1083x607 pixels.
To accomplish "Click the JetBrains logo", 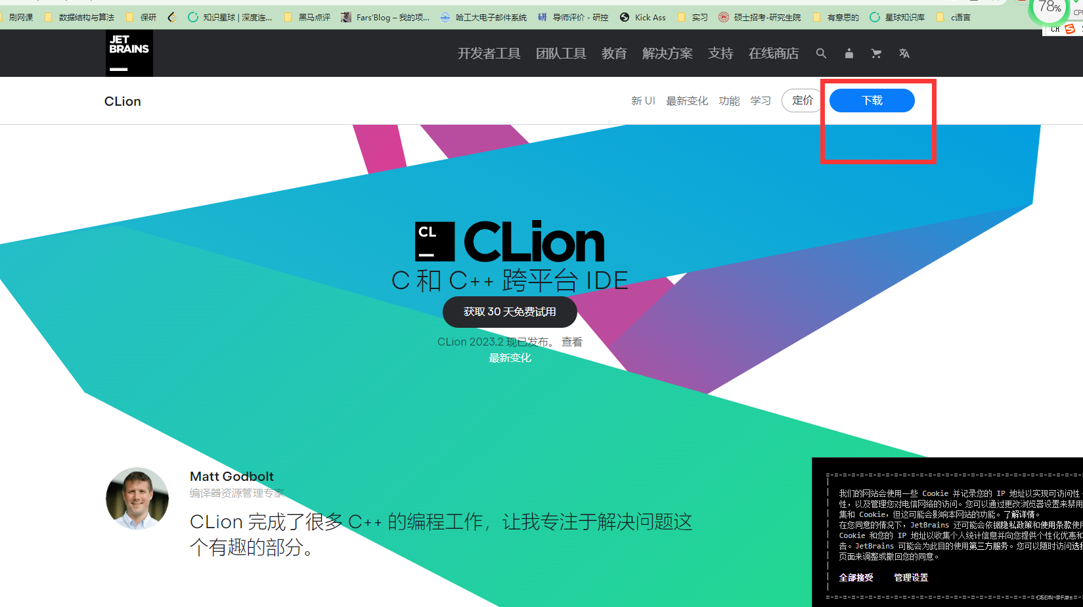I will pos(129,53).
